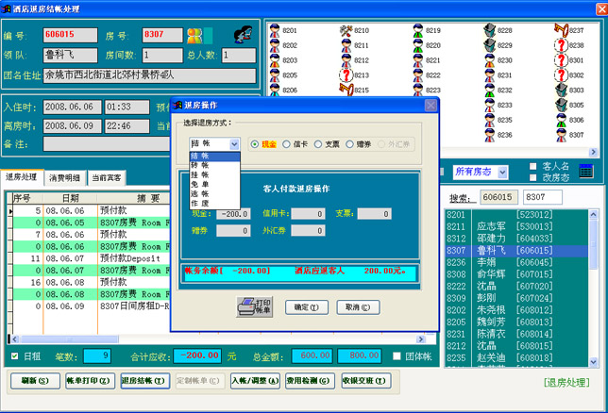
Task: Select room 8201 guest icon in grid
Action: [x=274, y=31]
